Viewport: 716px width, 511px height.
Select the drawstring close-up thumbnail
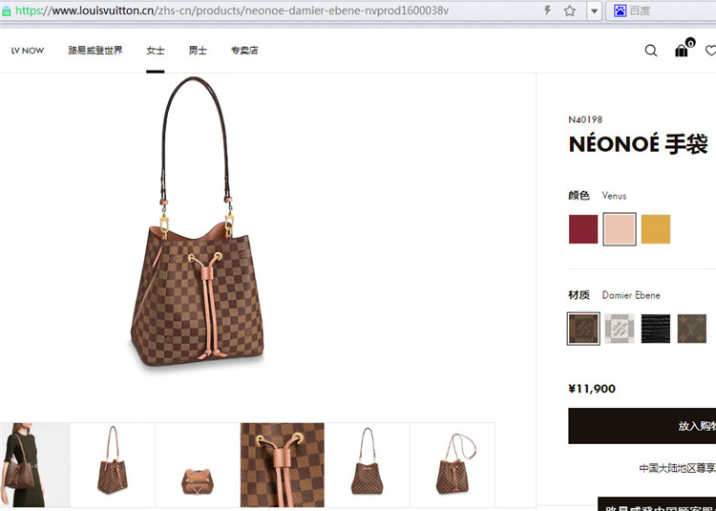tap(283, 465)
